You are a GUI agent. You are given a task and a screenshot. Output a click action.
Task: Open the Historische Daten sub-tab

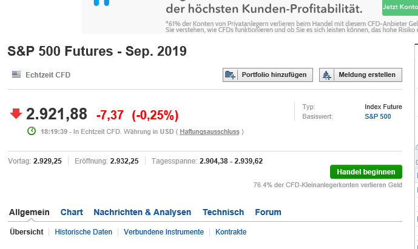pos(83,232)
